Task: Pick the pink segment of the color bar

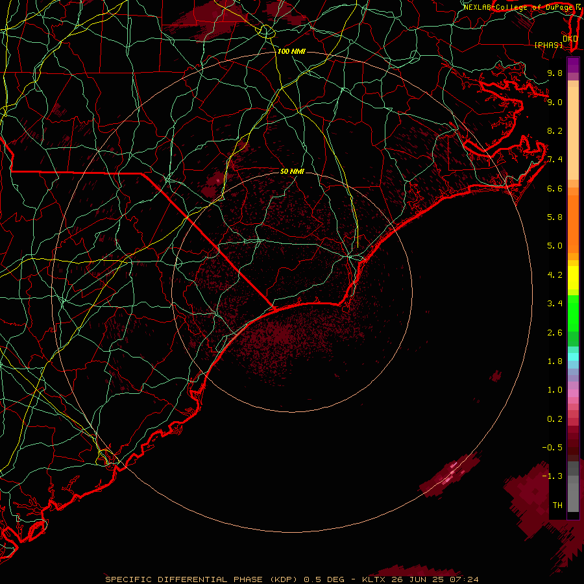Action: pos(573,393)
